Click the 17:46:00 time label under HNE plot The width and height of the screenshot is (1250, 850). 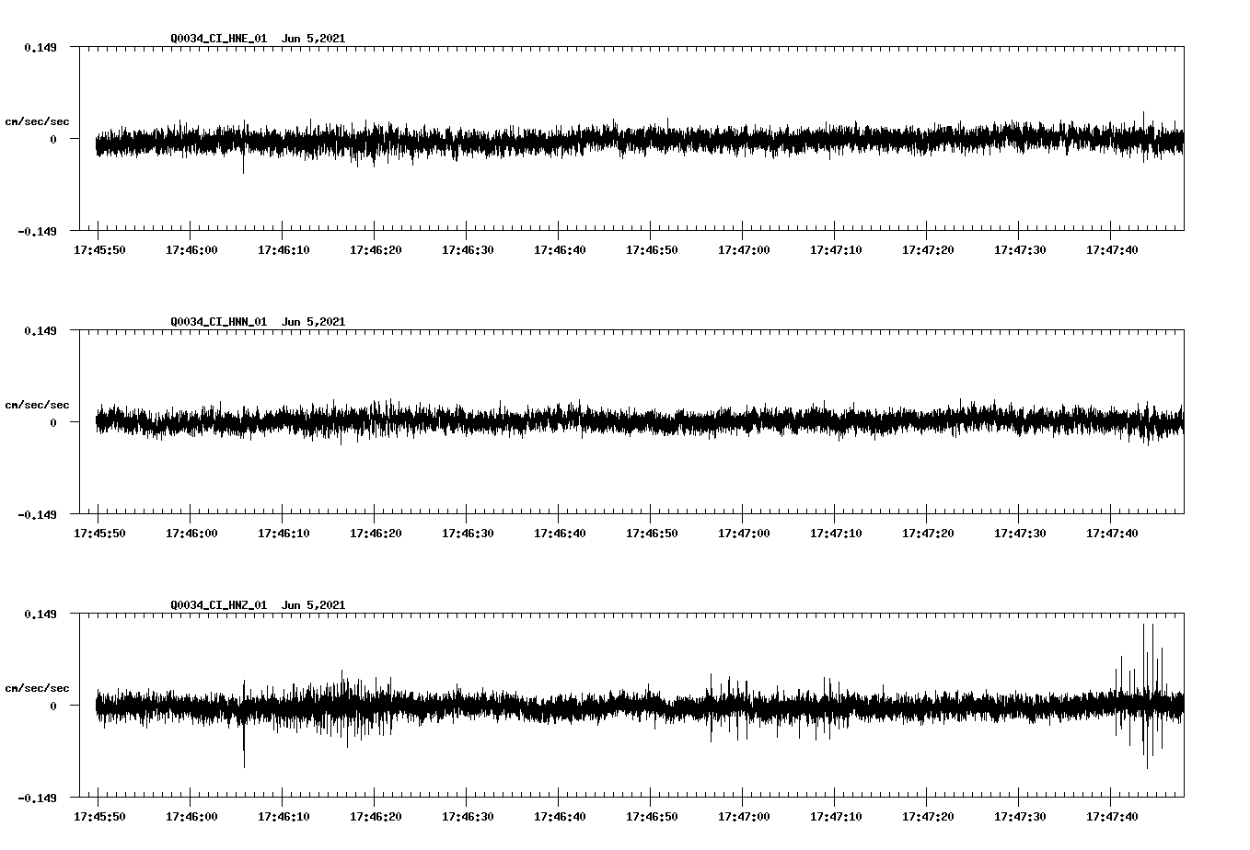(191, 250)
